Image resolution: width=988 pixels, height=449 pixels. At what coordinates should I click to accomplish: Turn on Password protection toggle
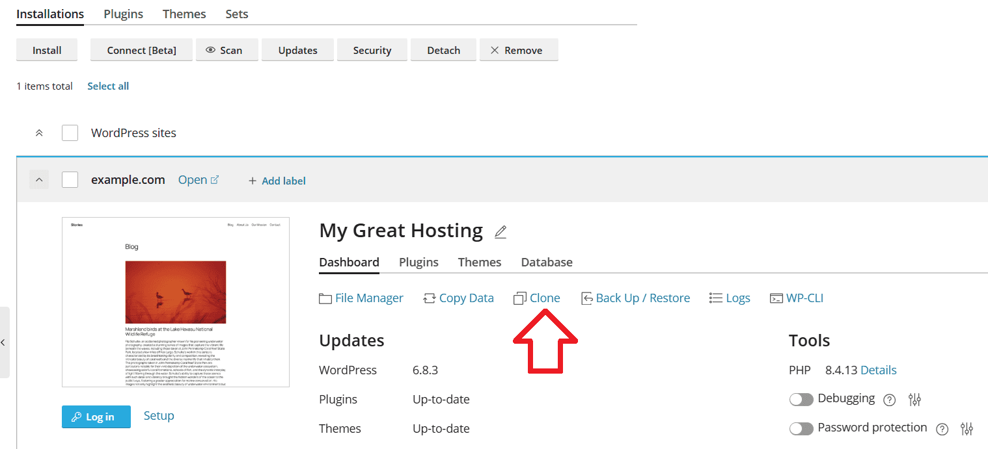[801, 429]
